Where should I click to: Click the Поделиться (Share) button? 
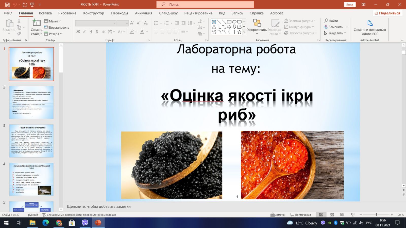[x=387, y=13]
